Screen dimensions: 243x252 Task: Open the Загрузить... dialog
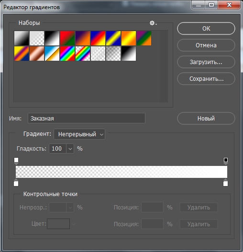coord(206,62)
